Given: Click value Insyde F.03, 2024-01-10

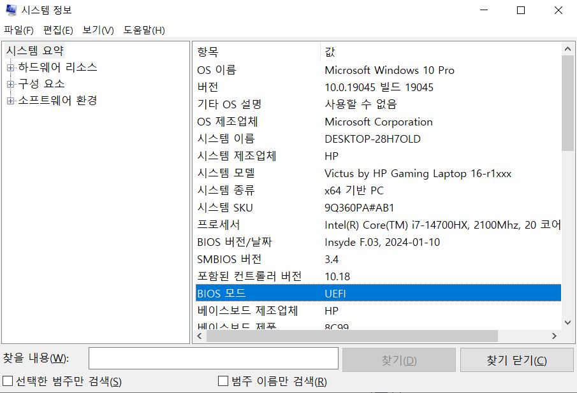Looking at the screenshot, I should (383, 242).
